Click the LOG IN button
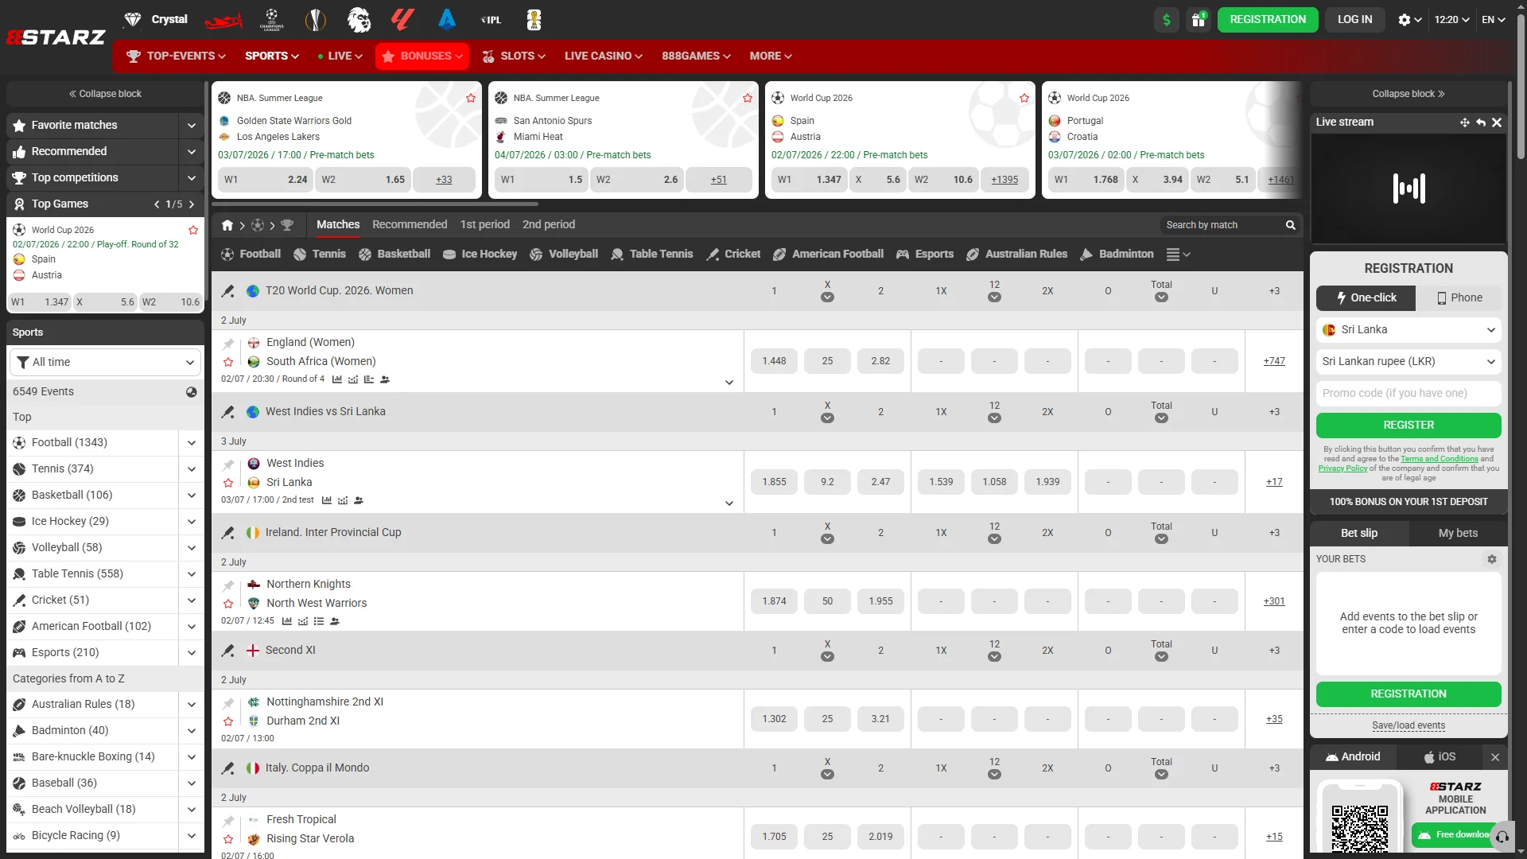The height and width of the screenshot is (859, 1527). click(x=1355, y=20)
